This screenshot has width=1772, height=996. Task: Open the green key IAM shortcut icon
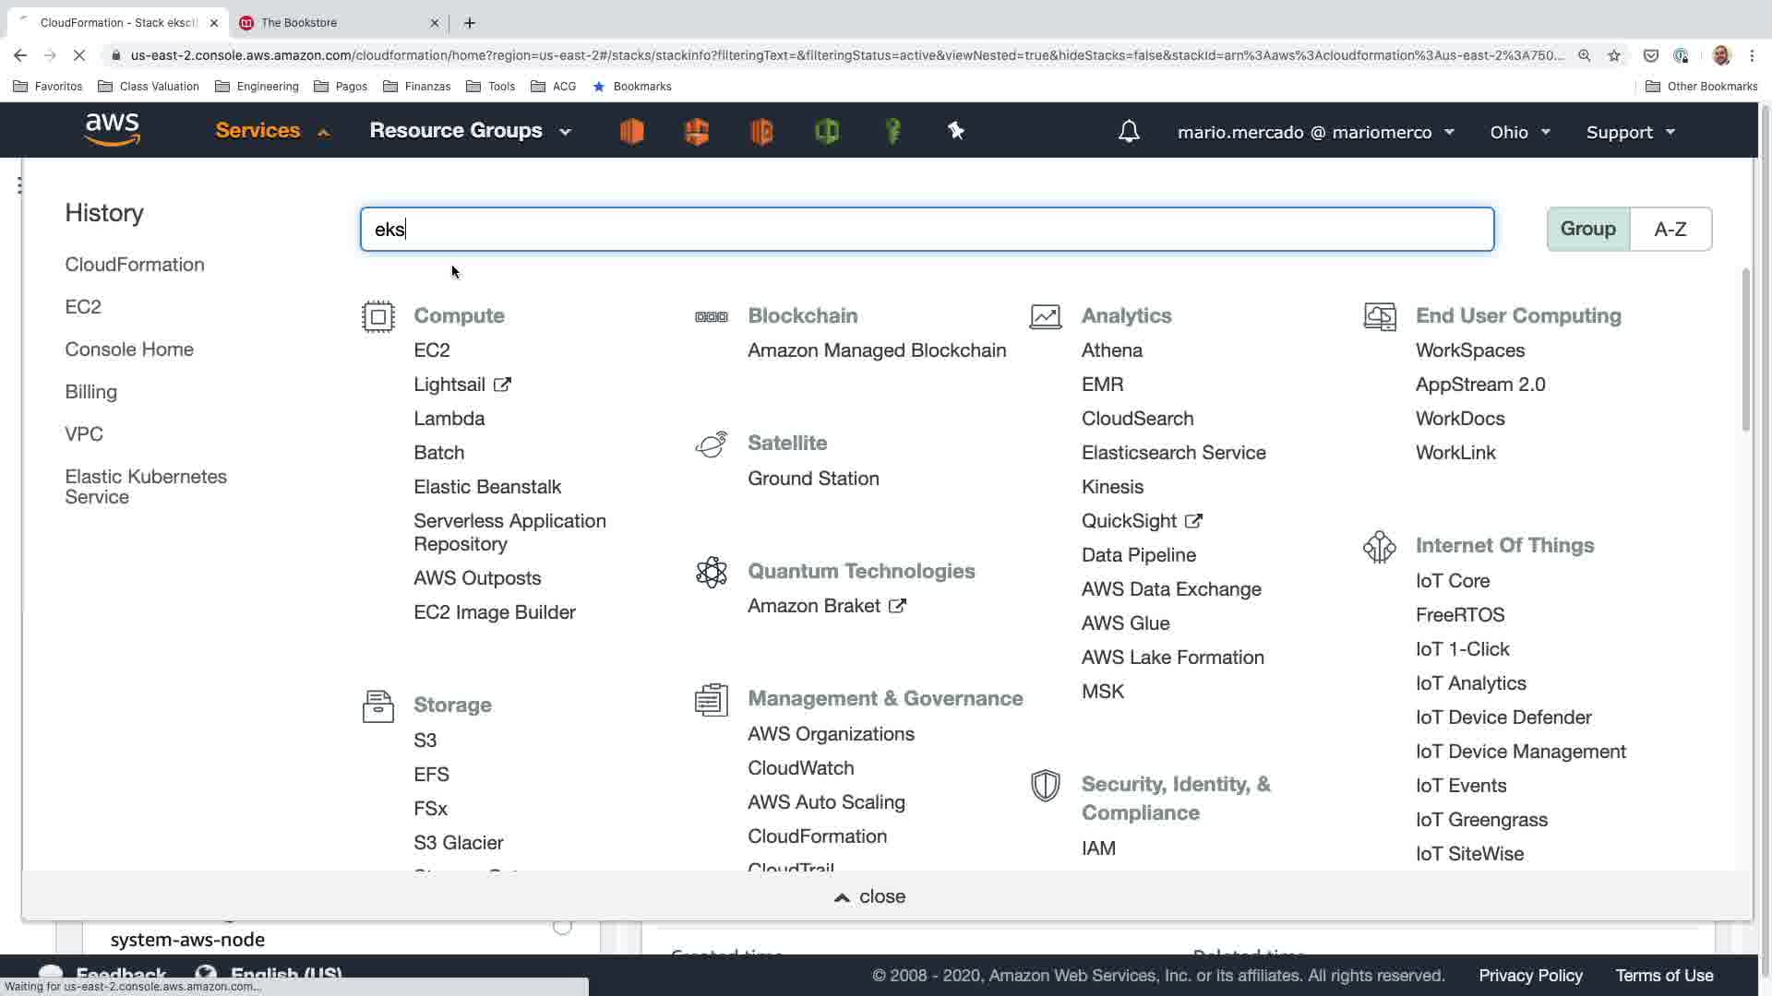[892, 131]
